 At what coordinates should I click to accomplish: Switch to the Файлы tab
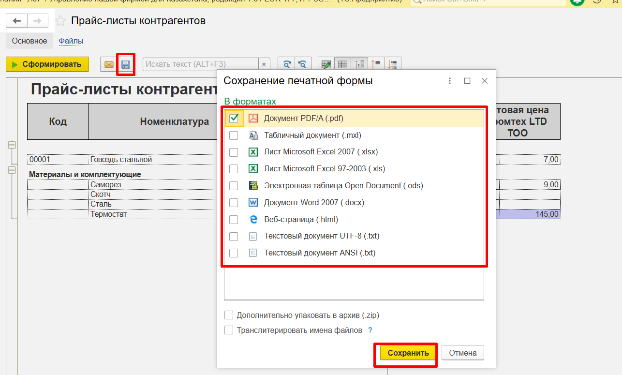71,41
